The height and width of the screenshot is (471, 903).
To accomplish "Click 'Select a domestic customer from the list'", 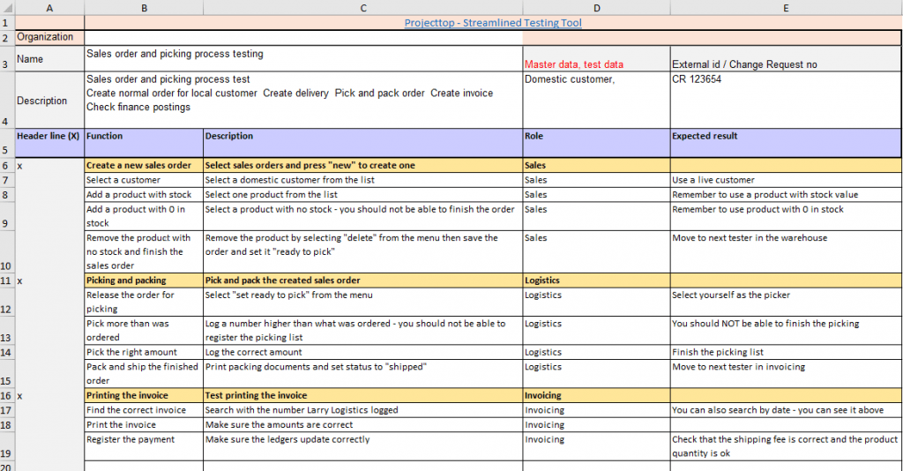I will [362, 180].
